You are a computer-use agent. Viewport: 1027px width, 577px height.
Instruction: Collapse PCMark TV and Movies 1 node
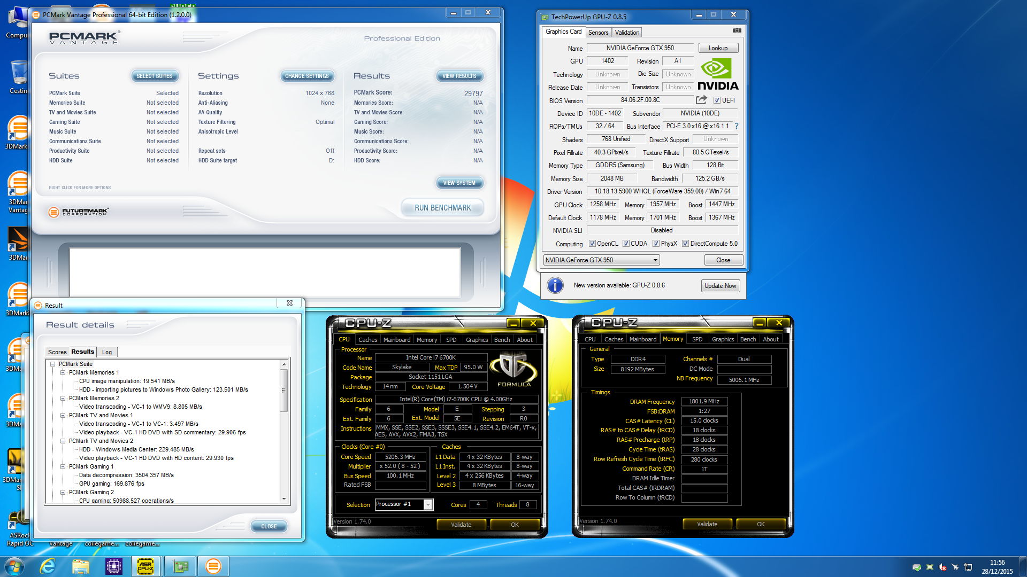(63, 416)
